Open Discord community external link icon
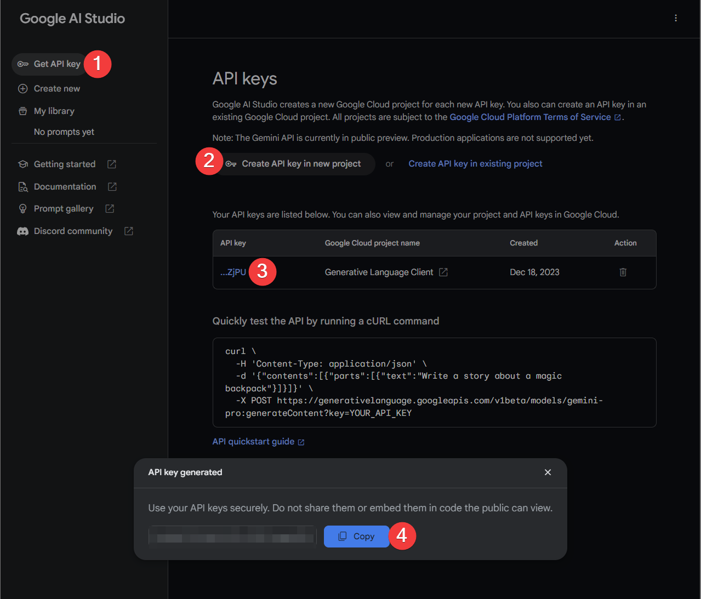The width and height of the screenshot is (701, 599). (x=129, y=231)
